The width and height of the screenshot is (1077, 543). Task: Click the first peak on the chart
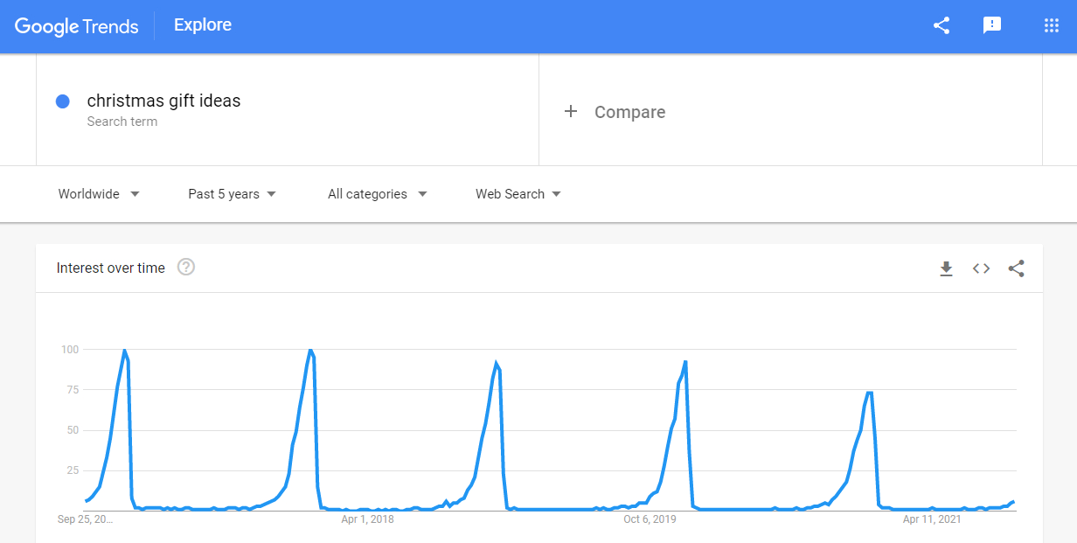click(x=124, y=351)
